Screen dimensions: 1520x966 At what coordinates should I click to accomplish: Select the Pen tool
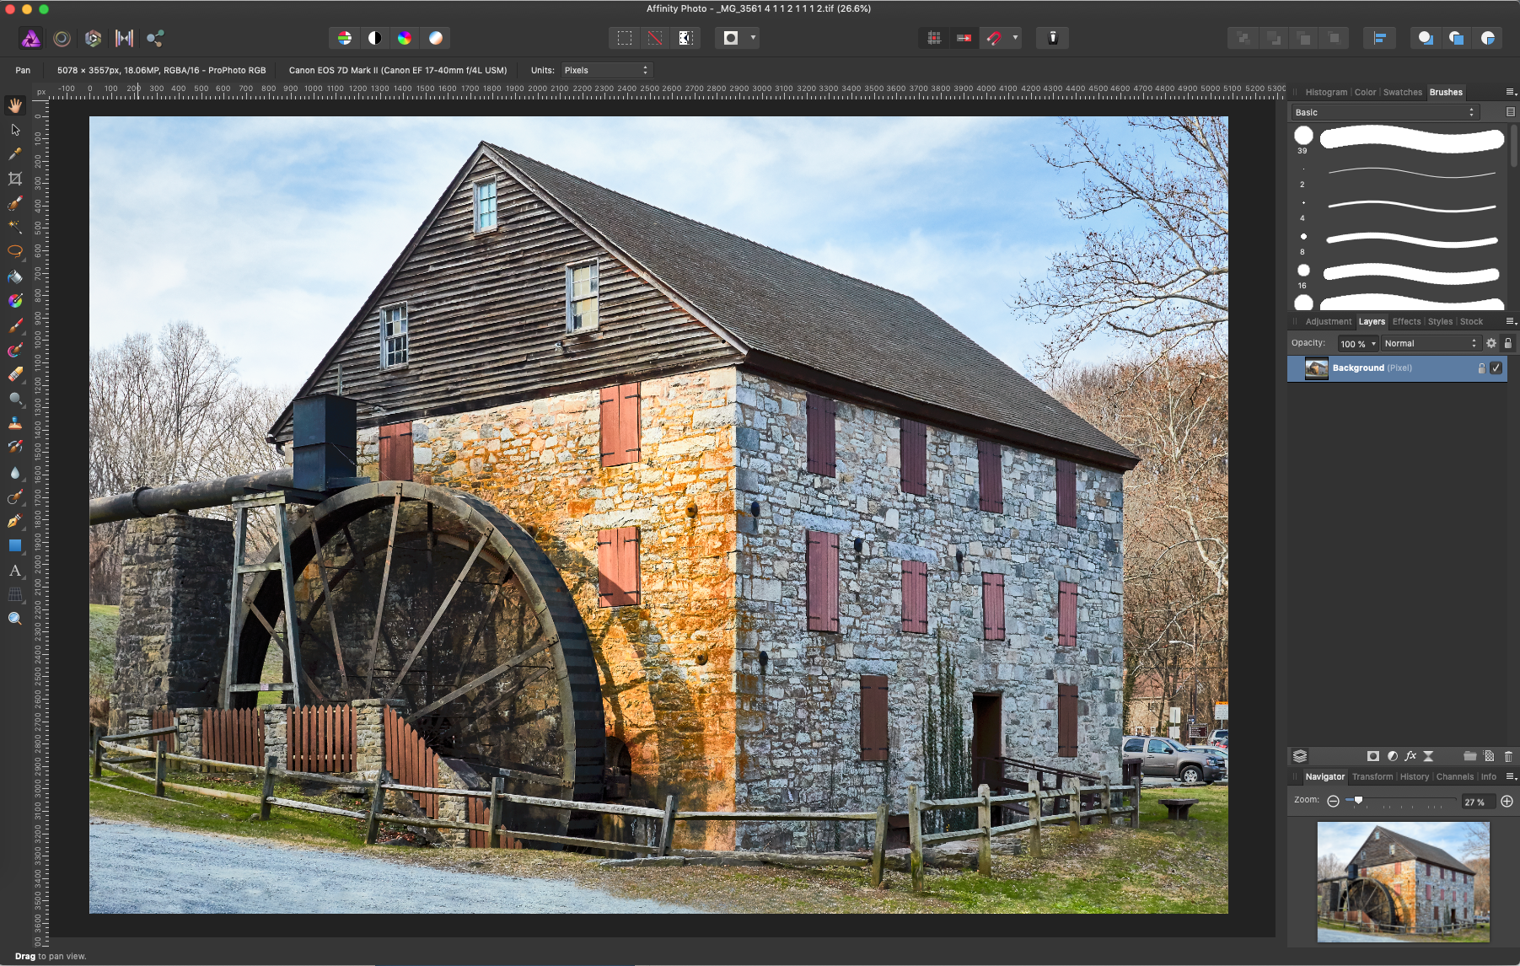pos(15,521)
